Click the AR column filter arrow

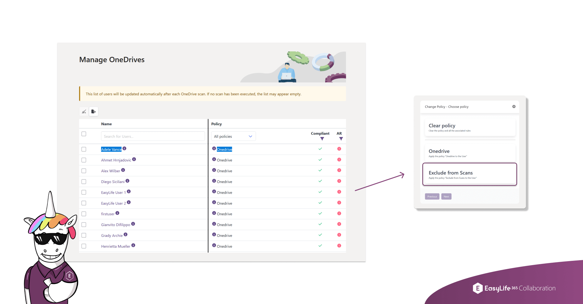tap(341, 139)
